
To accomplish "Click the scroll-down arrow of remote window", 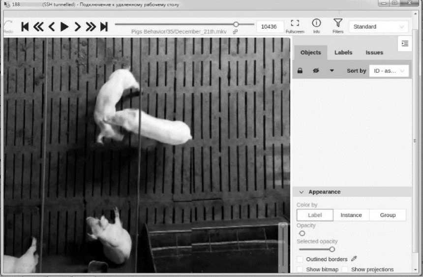I will [415, 270].
